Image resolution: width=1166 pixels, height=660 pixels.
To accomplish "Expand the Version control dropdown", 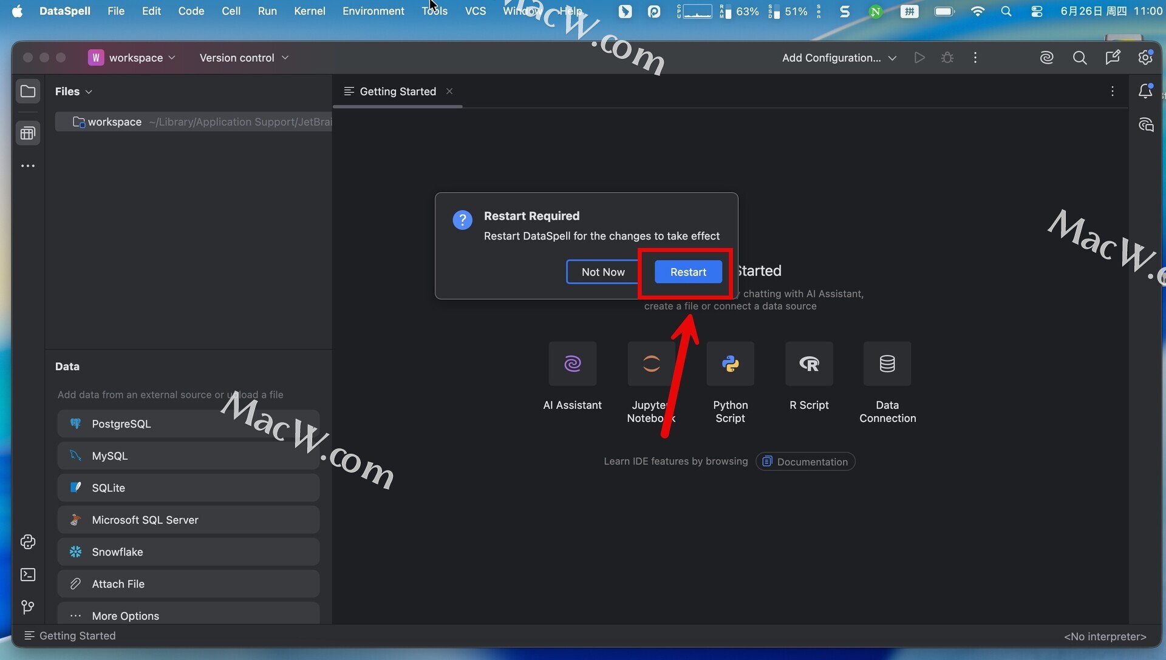I will click(x=244, y=58).
